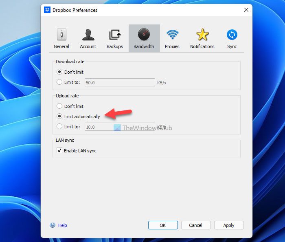Select Download rate Don't limit radio
Image resolution: width=285 pixels, height=242 pixels.
[x=59, y=72]
